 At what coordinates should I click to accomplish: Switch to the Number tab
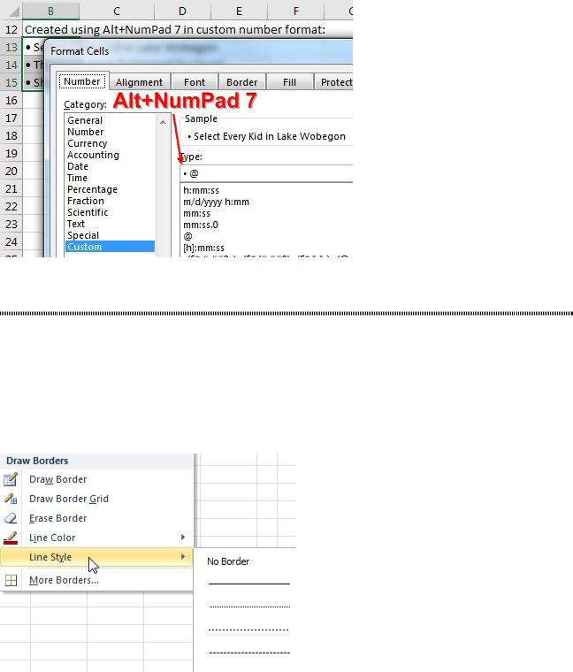coord(82,81)
